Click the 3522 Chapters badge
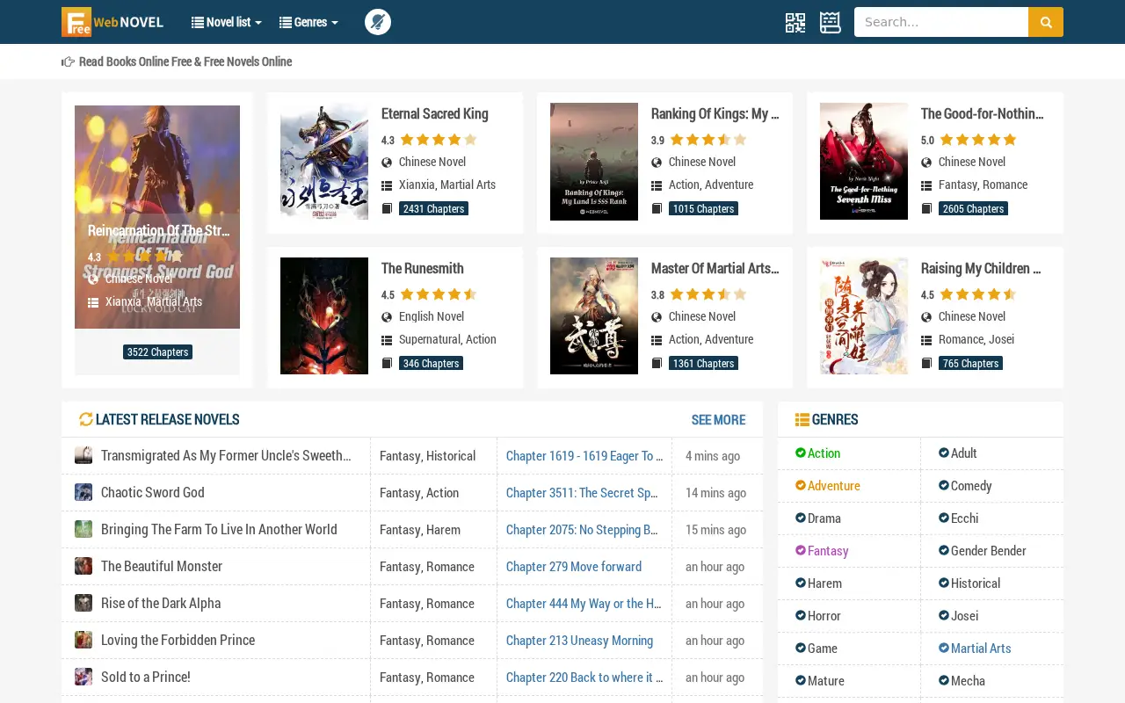 click(157, 351)
